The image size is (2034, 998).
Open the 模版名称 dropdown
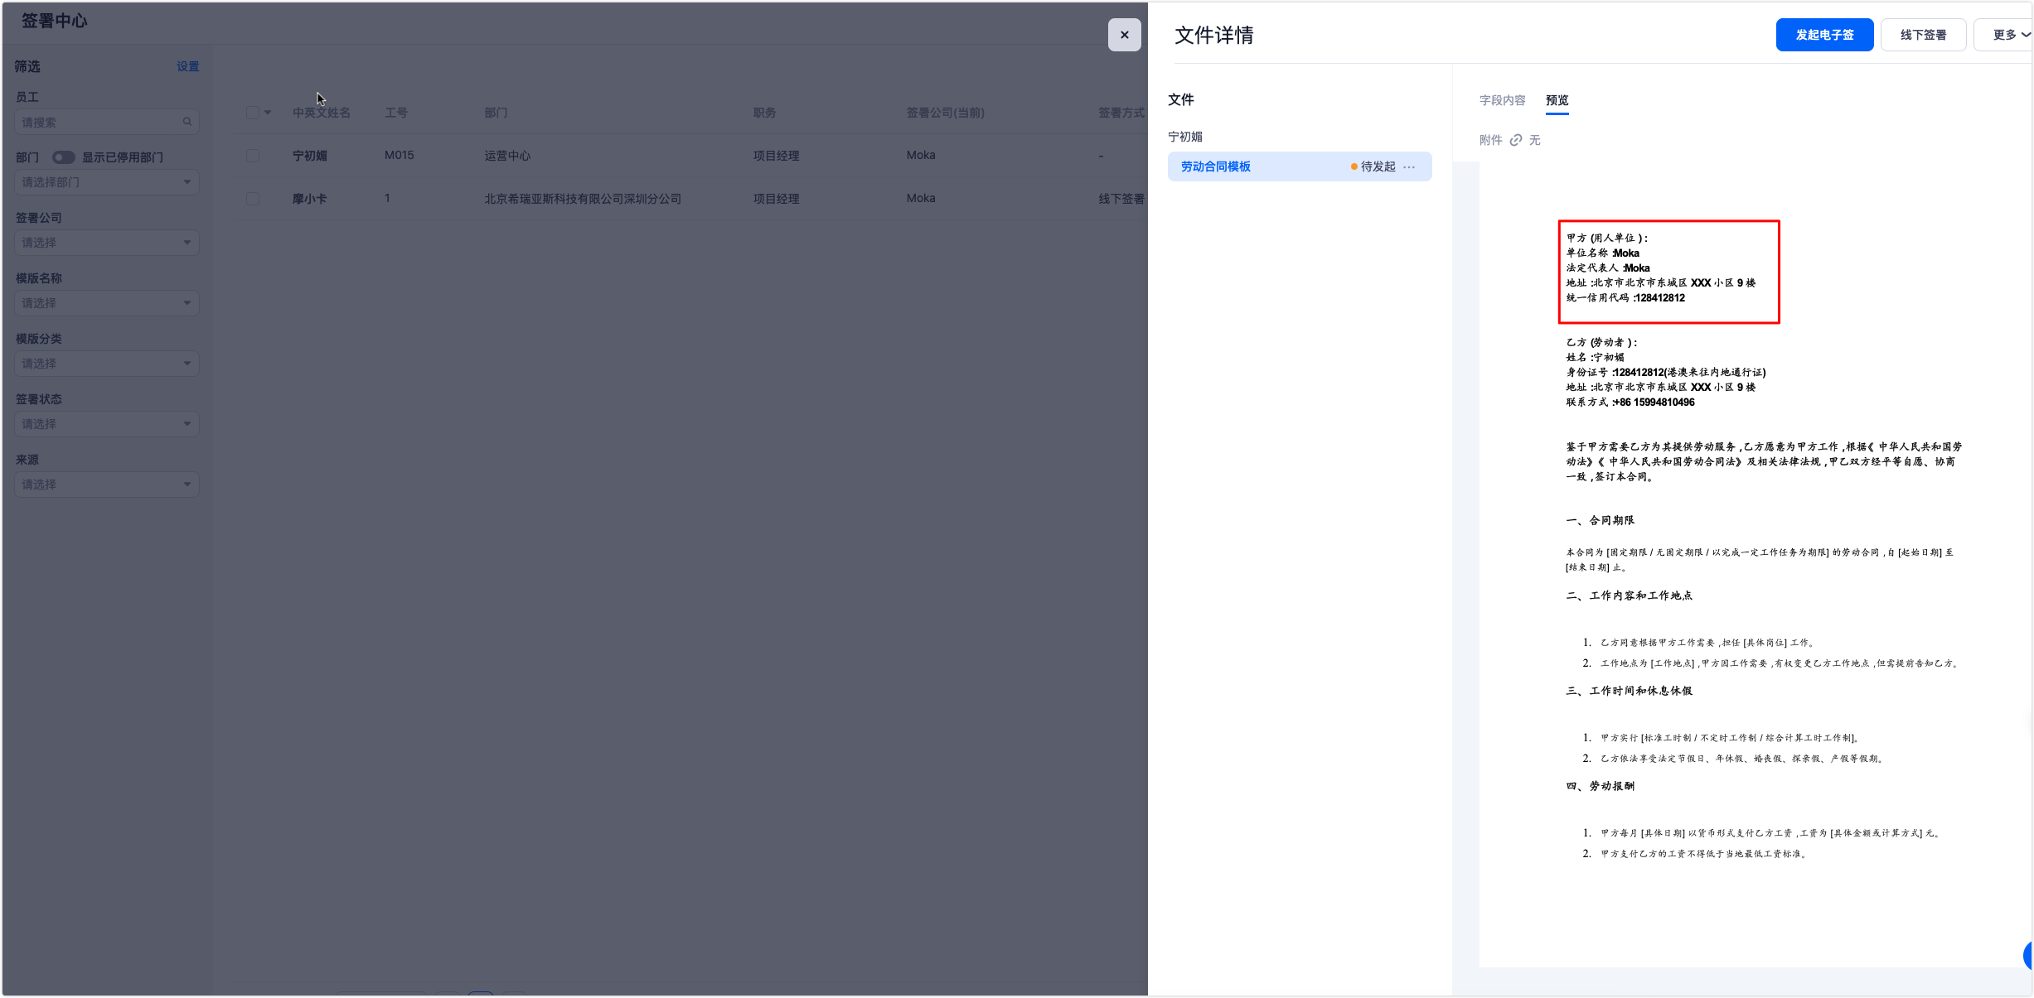[106, 303]
